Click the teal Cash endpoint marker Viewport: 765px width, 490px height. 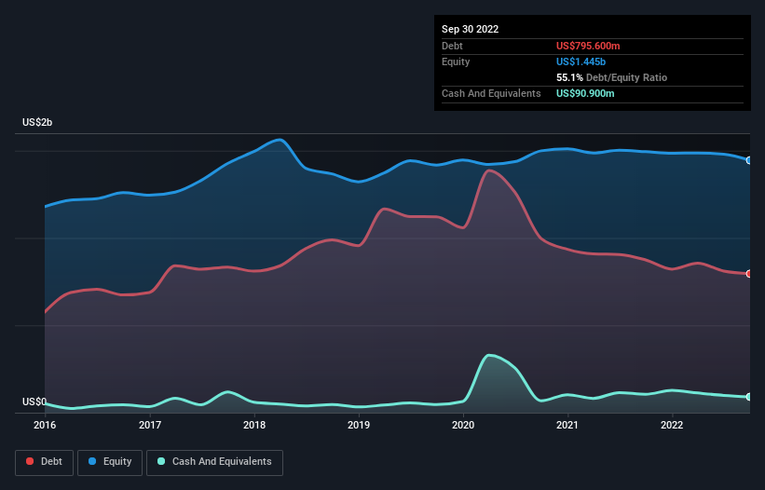pyautogui.click(x=749, y=397)
